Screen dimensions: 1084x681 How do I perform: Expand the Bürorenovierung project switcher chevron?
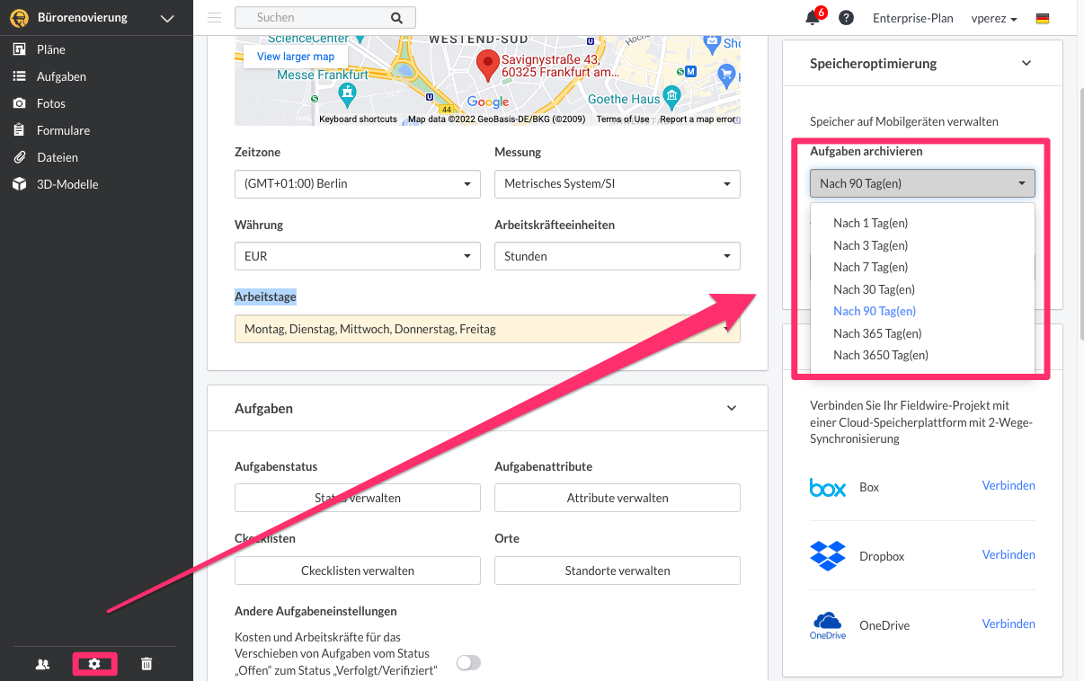(166, 18)
